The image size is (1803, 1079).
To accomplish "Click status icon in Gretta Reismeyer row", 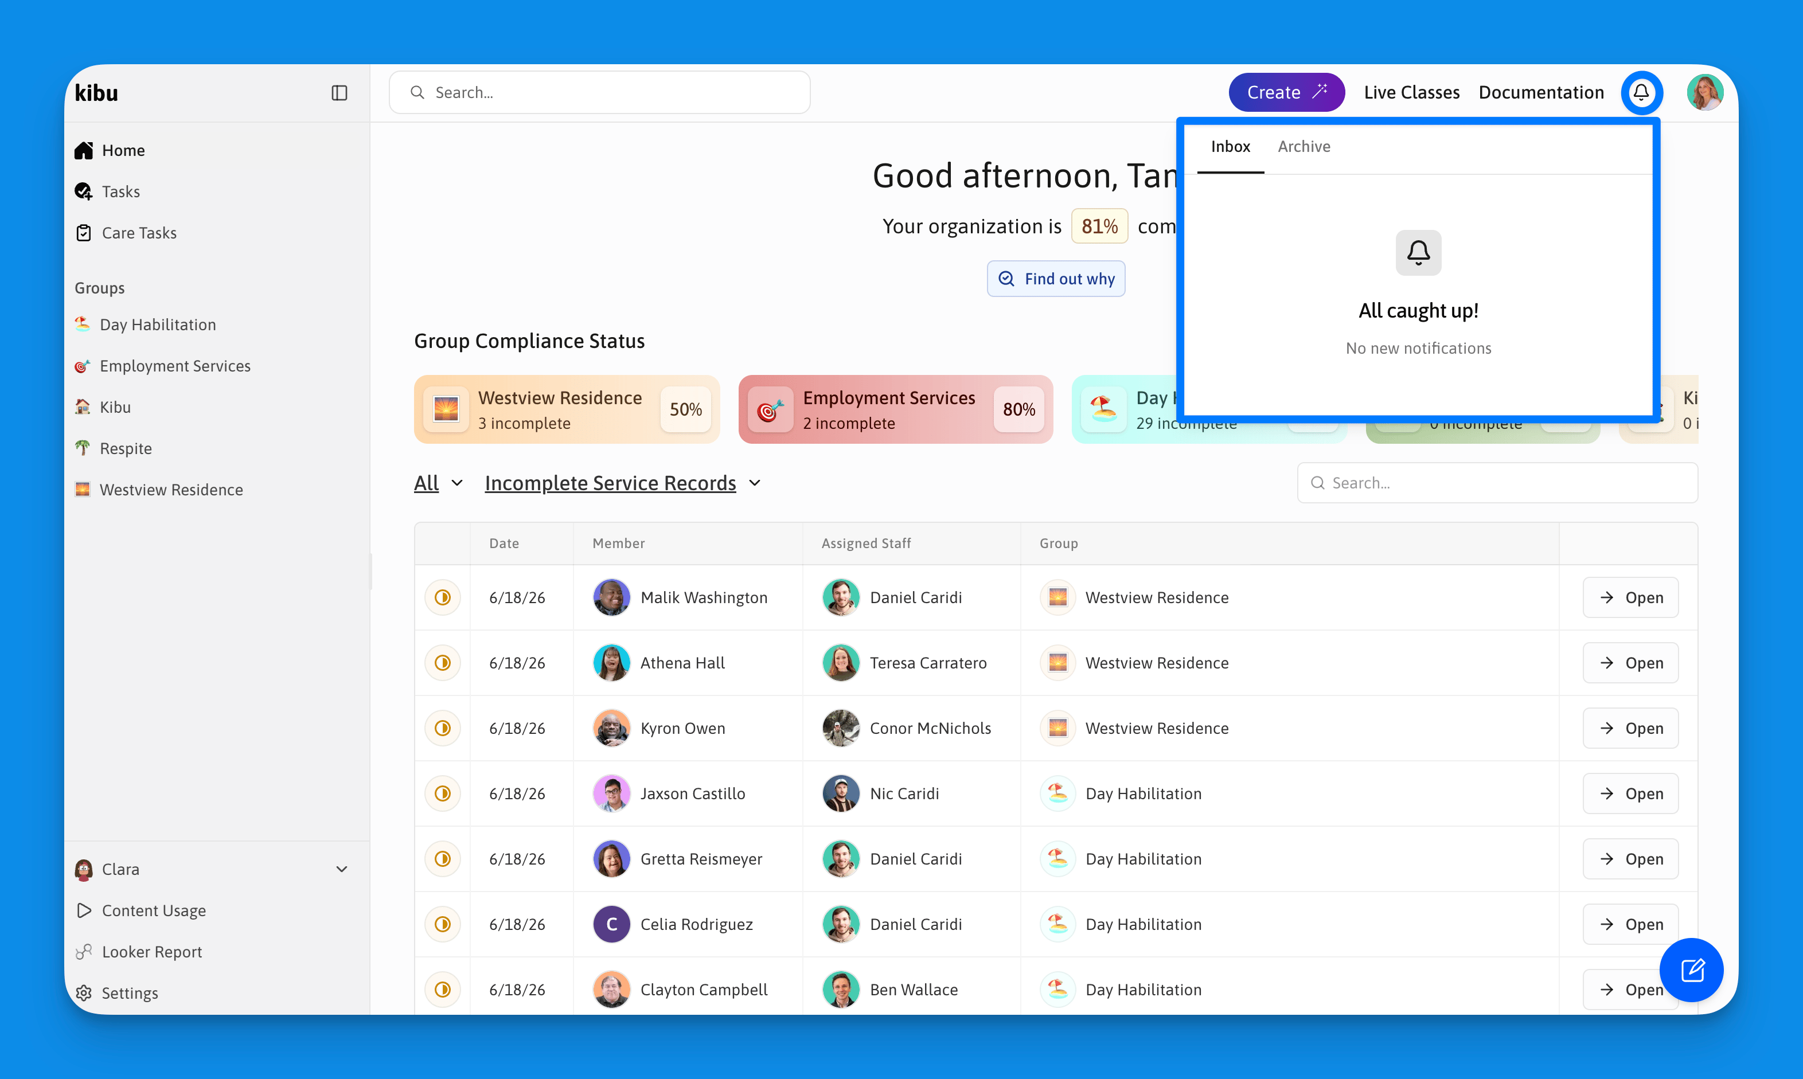I will (x=442, y=859).
